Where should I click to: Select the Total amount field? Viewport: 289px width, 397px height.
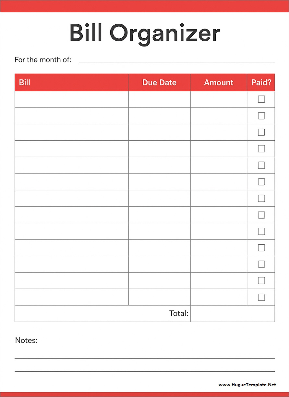click(232, 314)
